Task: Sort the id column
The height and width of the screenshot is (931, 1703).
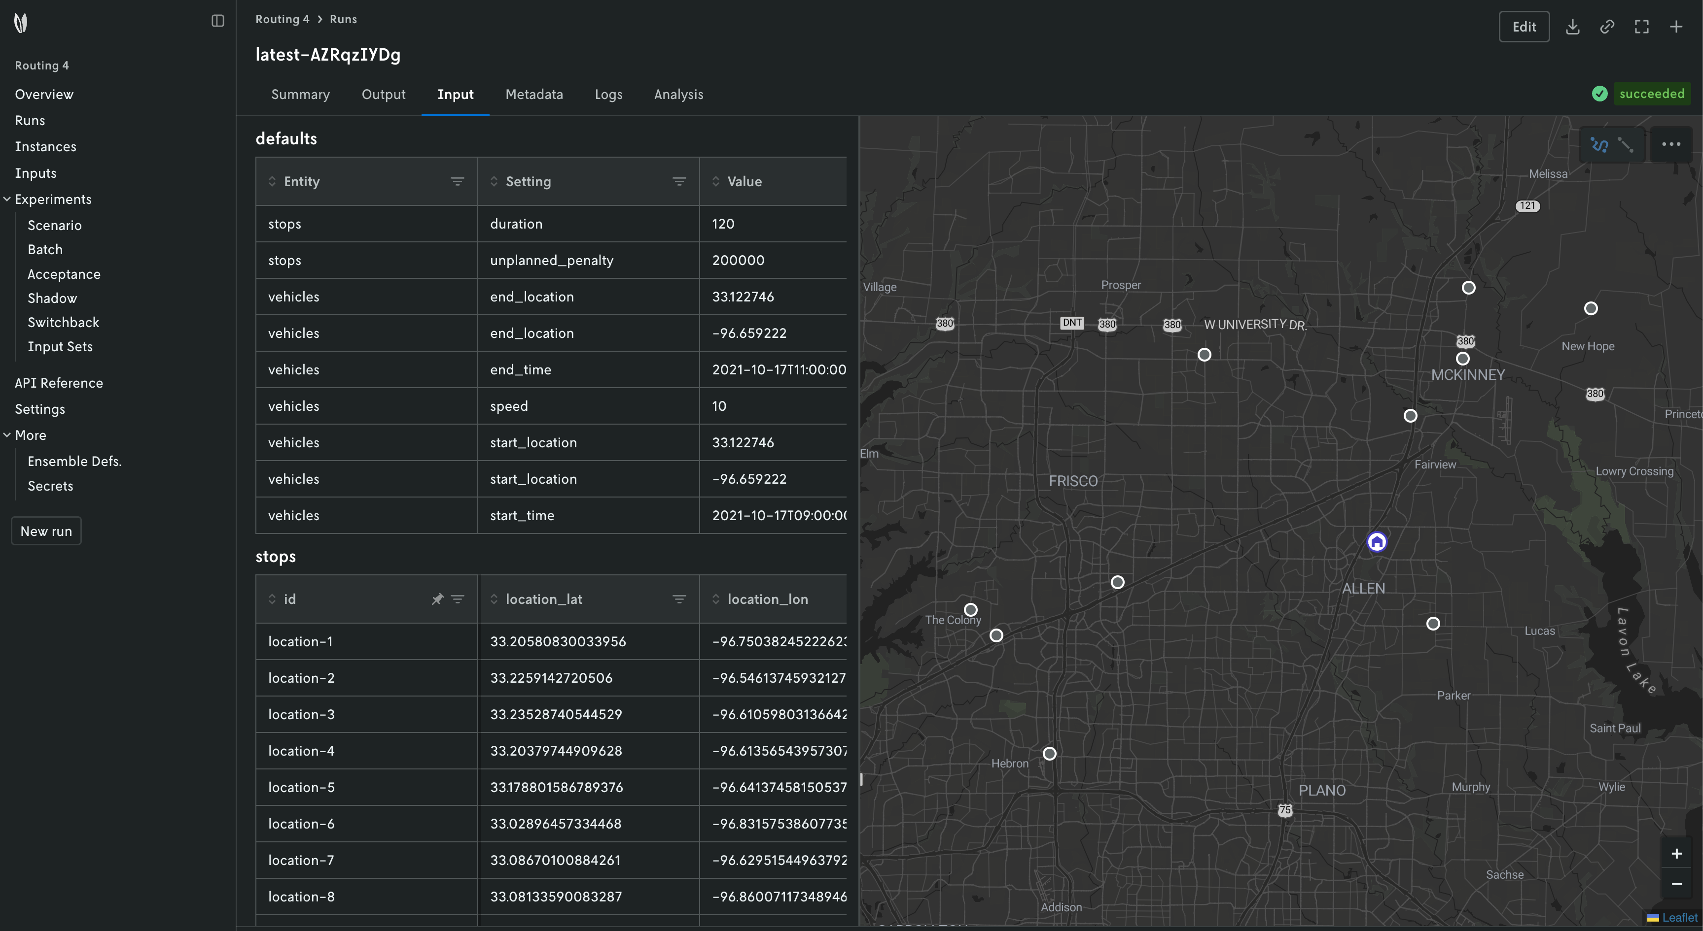Action: (x=272, y=599)
